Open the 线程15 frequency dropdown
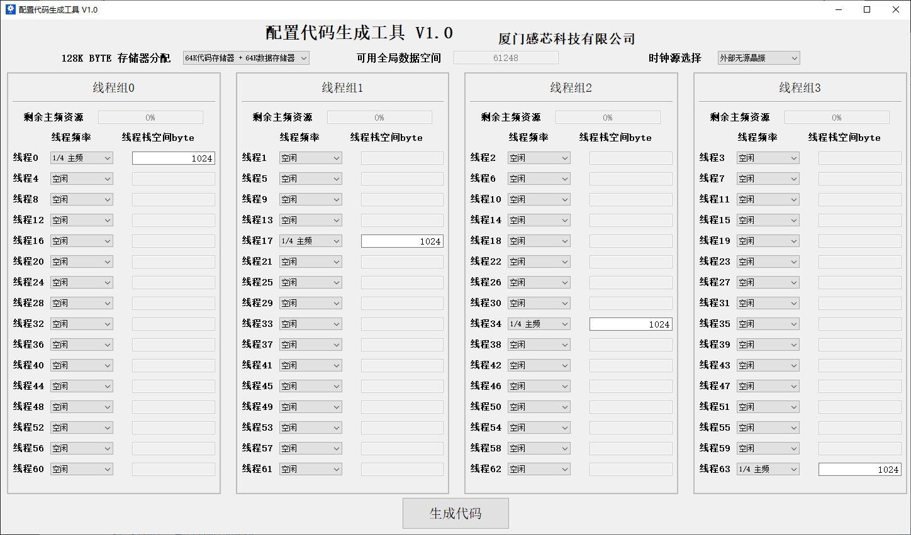 tap(768, 220)
